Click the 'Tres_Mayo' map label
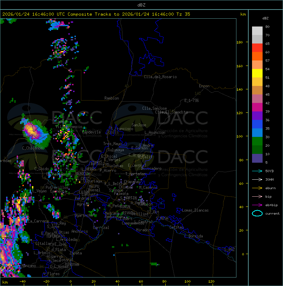Viewport: 283px width, 286px height. point(112,144)
